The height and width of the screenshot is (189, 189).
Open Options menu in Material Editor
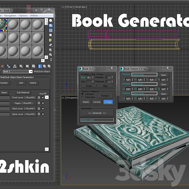click(23, 16)
